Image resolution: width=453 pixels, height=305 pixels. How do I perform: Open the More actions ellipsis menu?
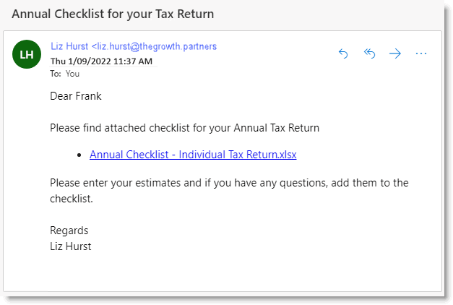422,53
